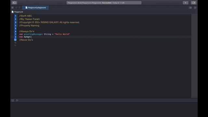Click line number 7 in the gutter

point(16,34)
